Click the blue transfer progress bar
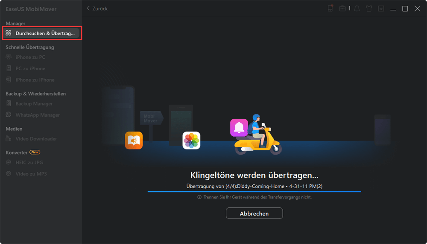This screenshot has width=427, height=244. click(x=254, y=192)
